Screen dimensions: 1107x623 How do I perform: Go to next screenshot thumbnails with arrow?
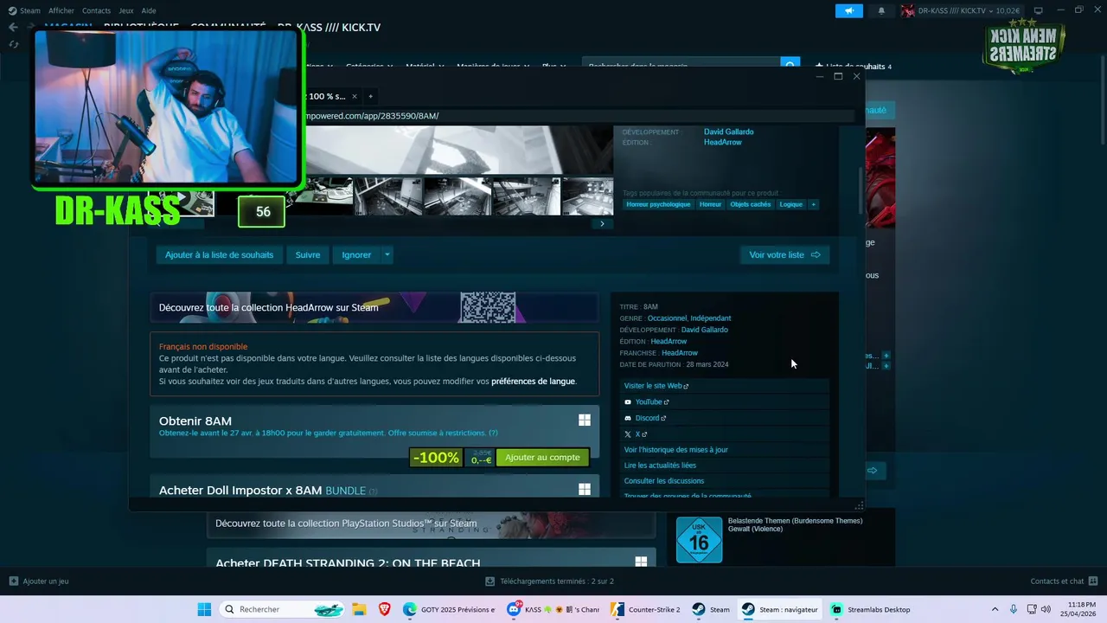(602, 223)
